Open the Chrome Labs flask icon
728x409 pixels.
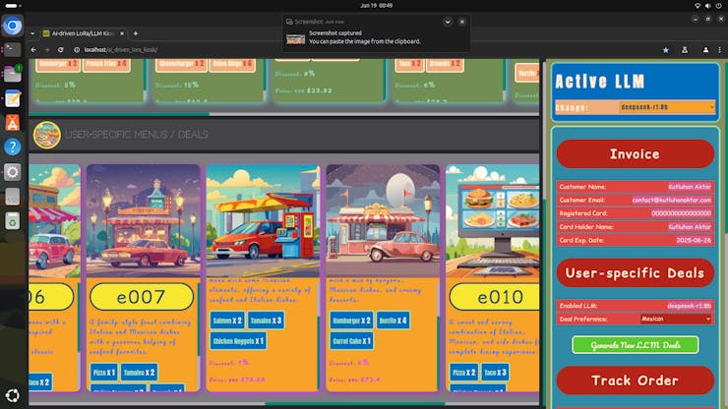pos(685,50)
